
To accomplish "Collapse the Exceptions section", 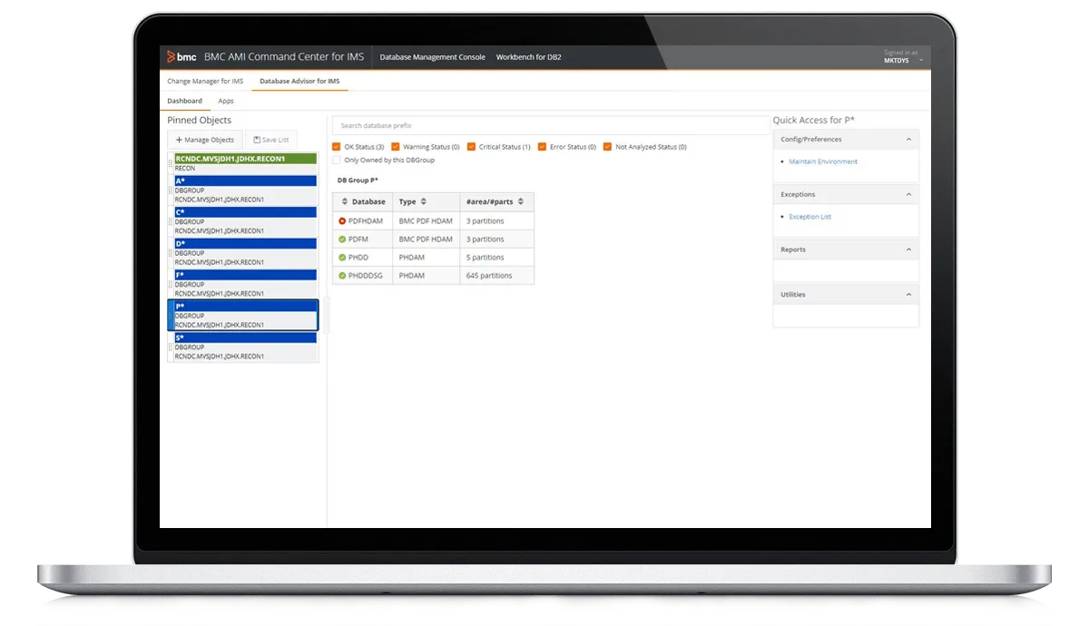I will click(x=908, y=194).
